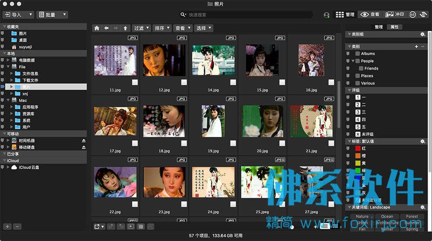Open the 选择 select dropdown
The image size is (432, 241).
pyautogui.click(x=203, y=28)
